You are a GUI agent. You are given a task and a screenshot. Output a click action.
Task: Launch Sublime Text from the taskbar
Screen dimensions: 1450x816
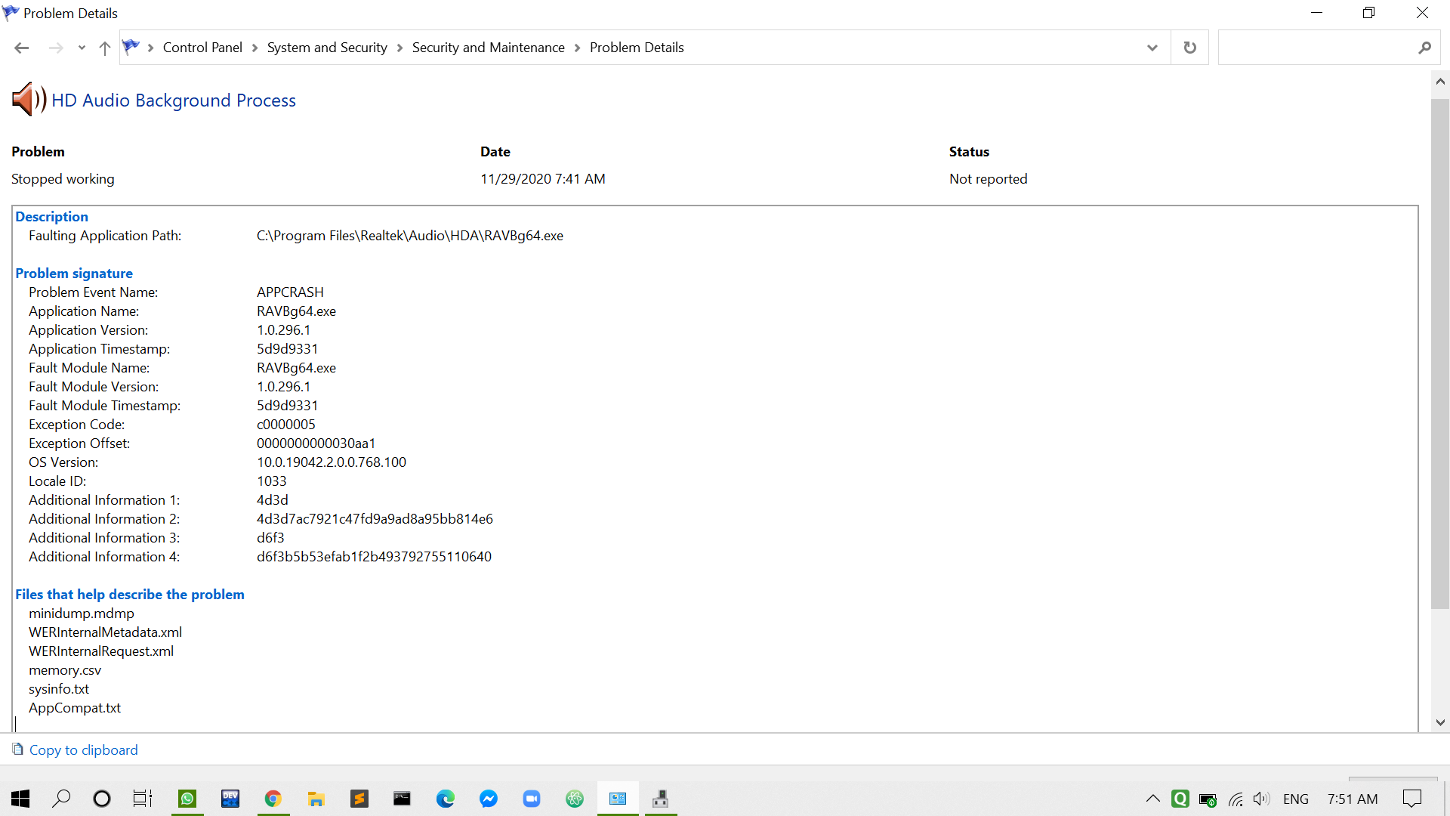[359, 799]
